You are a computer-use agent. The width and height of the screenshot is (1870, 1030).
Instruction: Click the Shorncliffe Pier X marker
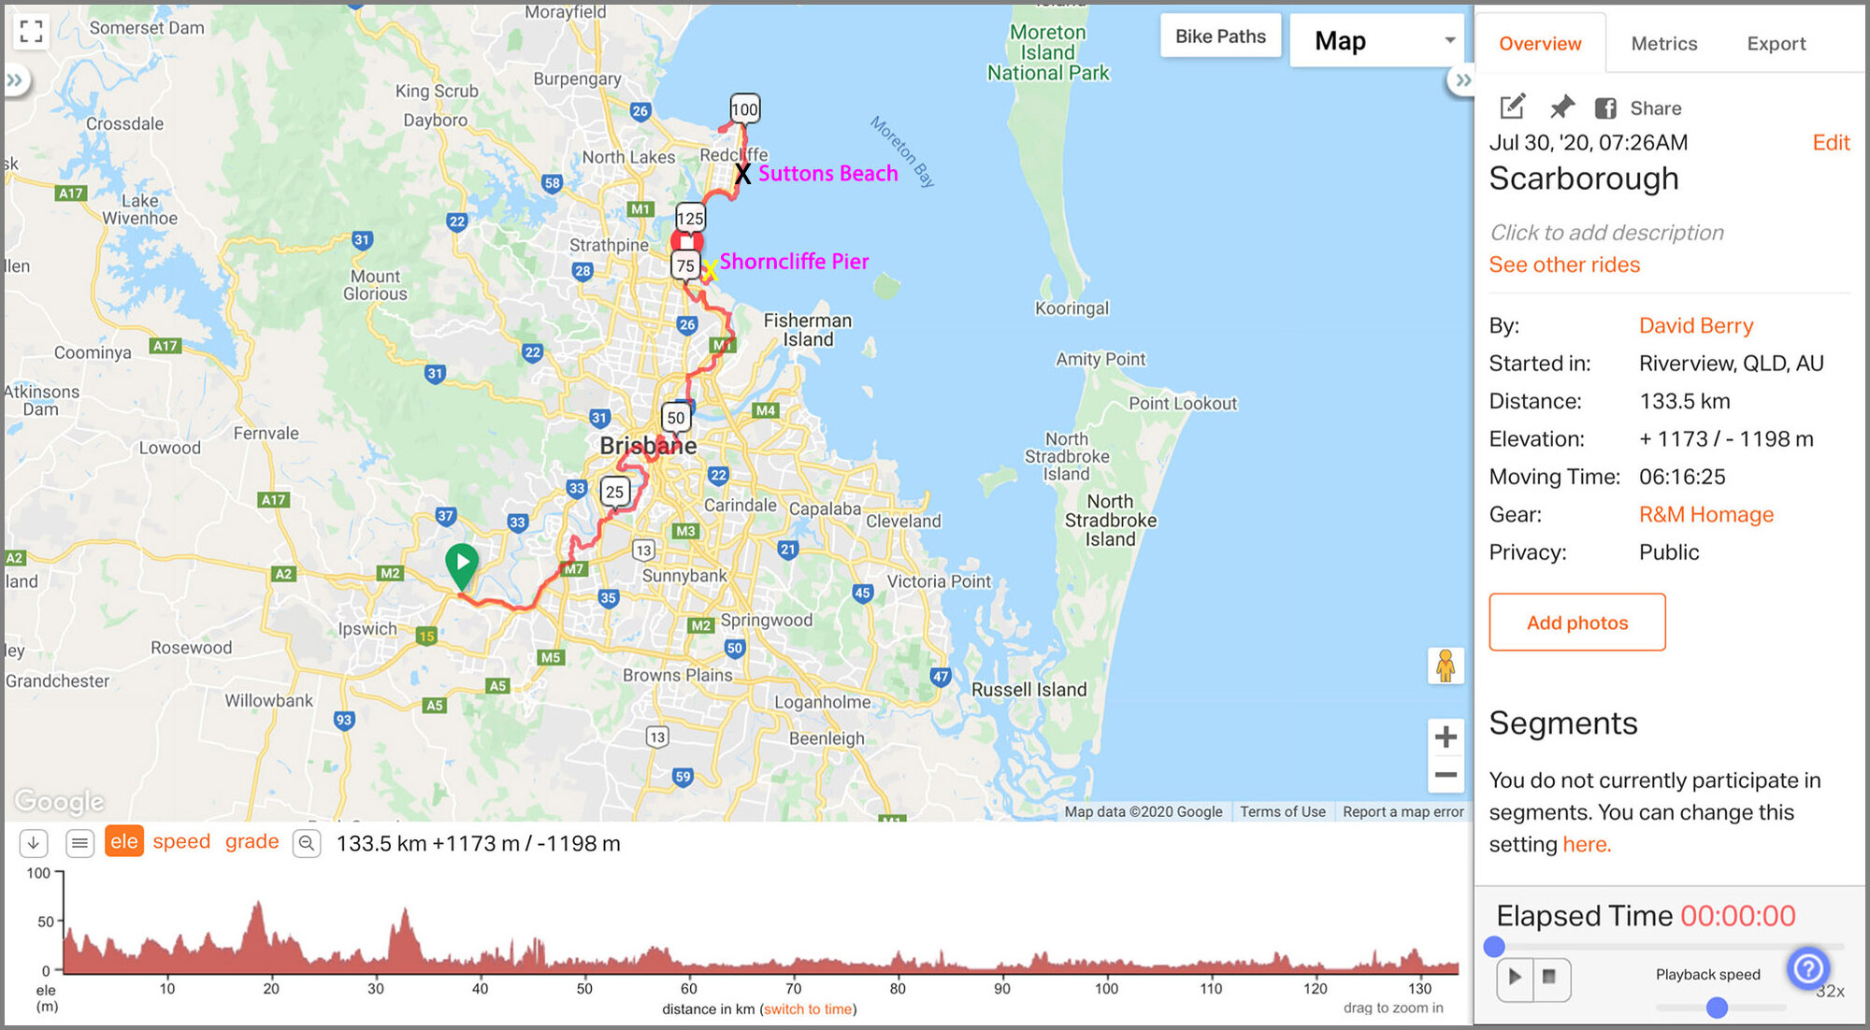pos(710,271)
